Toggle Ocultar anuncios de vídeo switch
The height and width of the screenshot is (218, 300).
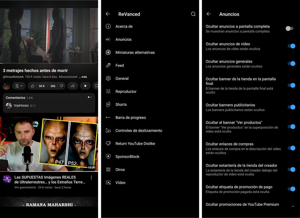tap(291, 46)
